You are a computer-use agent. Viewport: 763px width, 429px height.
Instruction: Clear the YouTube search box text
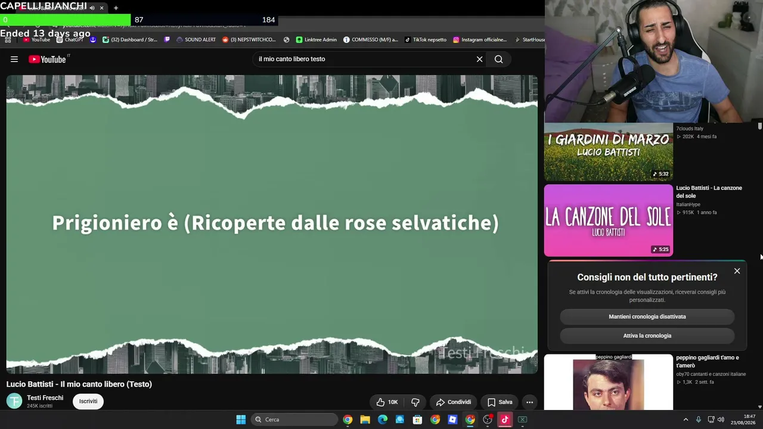pyautogui.click(x=479, y=59)
